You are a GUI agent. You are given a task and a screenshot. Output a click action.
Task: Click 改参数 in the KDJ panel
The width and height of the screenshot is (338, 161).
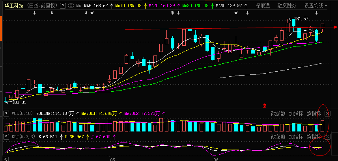pyautogui.click(x=278, y=137)
